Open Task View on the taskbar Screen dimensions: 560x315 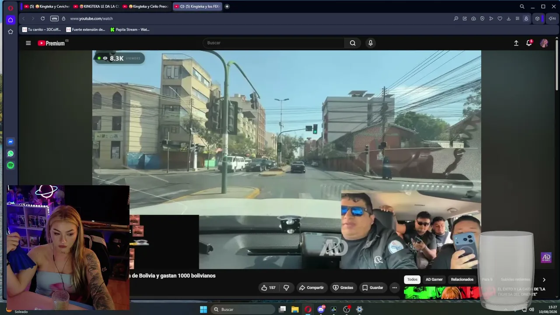click(283, 310)
